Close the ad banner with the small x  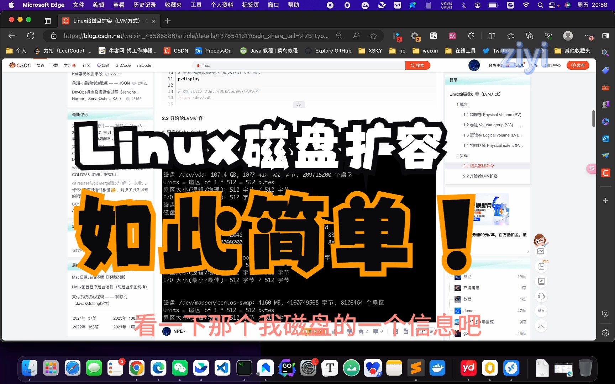527,252
